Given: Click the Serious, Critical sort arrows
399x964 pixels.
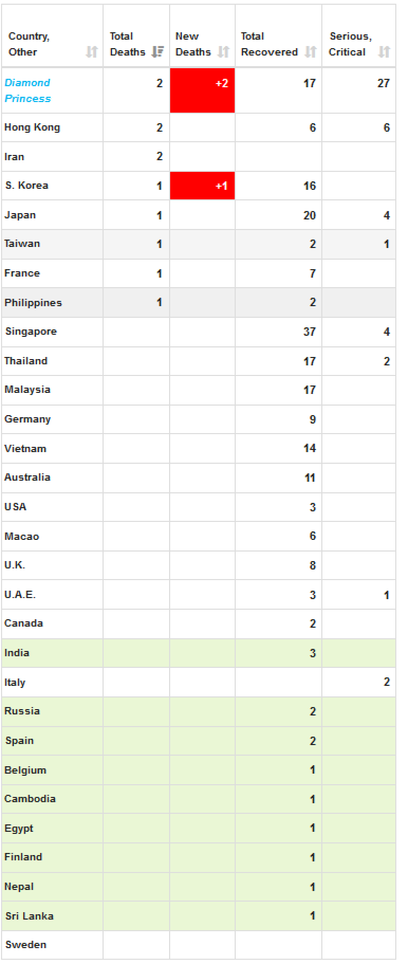Looking at the screenshot, I should [384, 52].
